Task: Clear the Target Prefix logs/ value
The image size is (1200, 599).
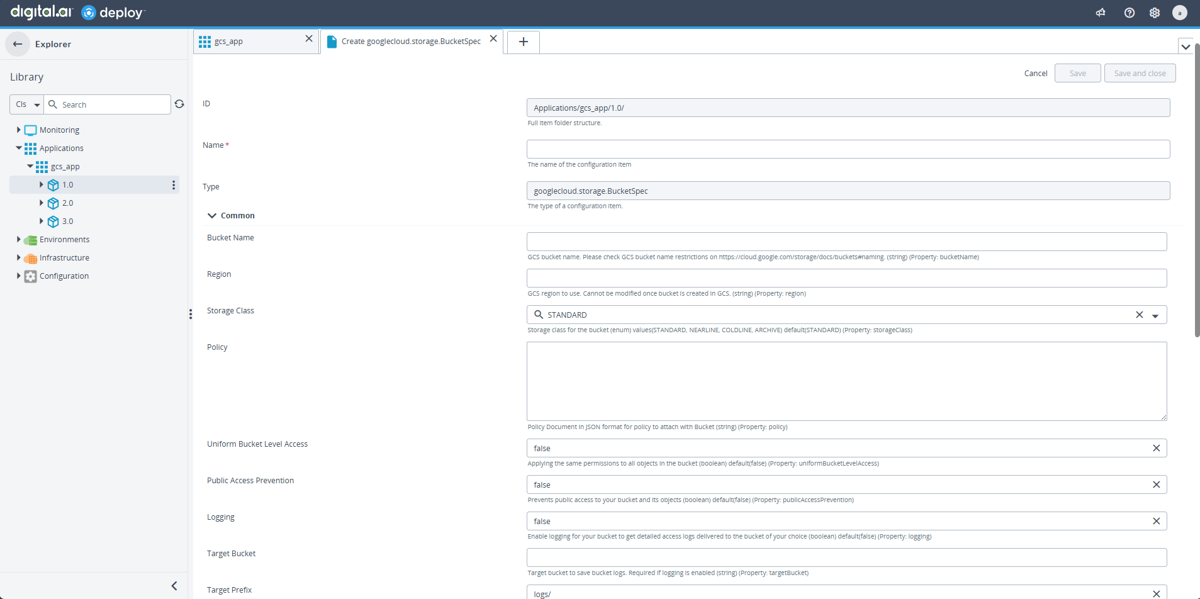Action: tap(1156, 594)
